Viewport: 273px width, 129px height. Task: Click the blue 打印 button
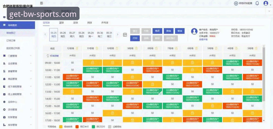(x=135, y=38)
